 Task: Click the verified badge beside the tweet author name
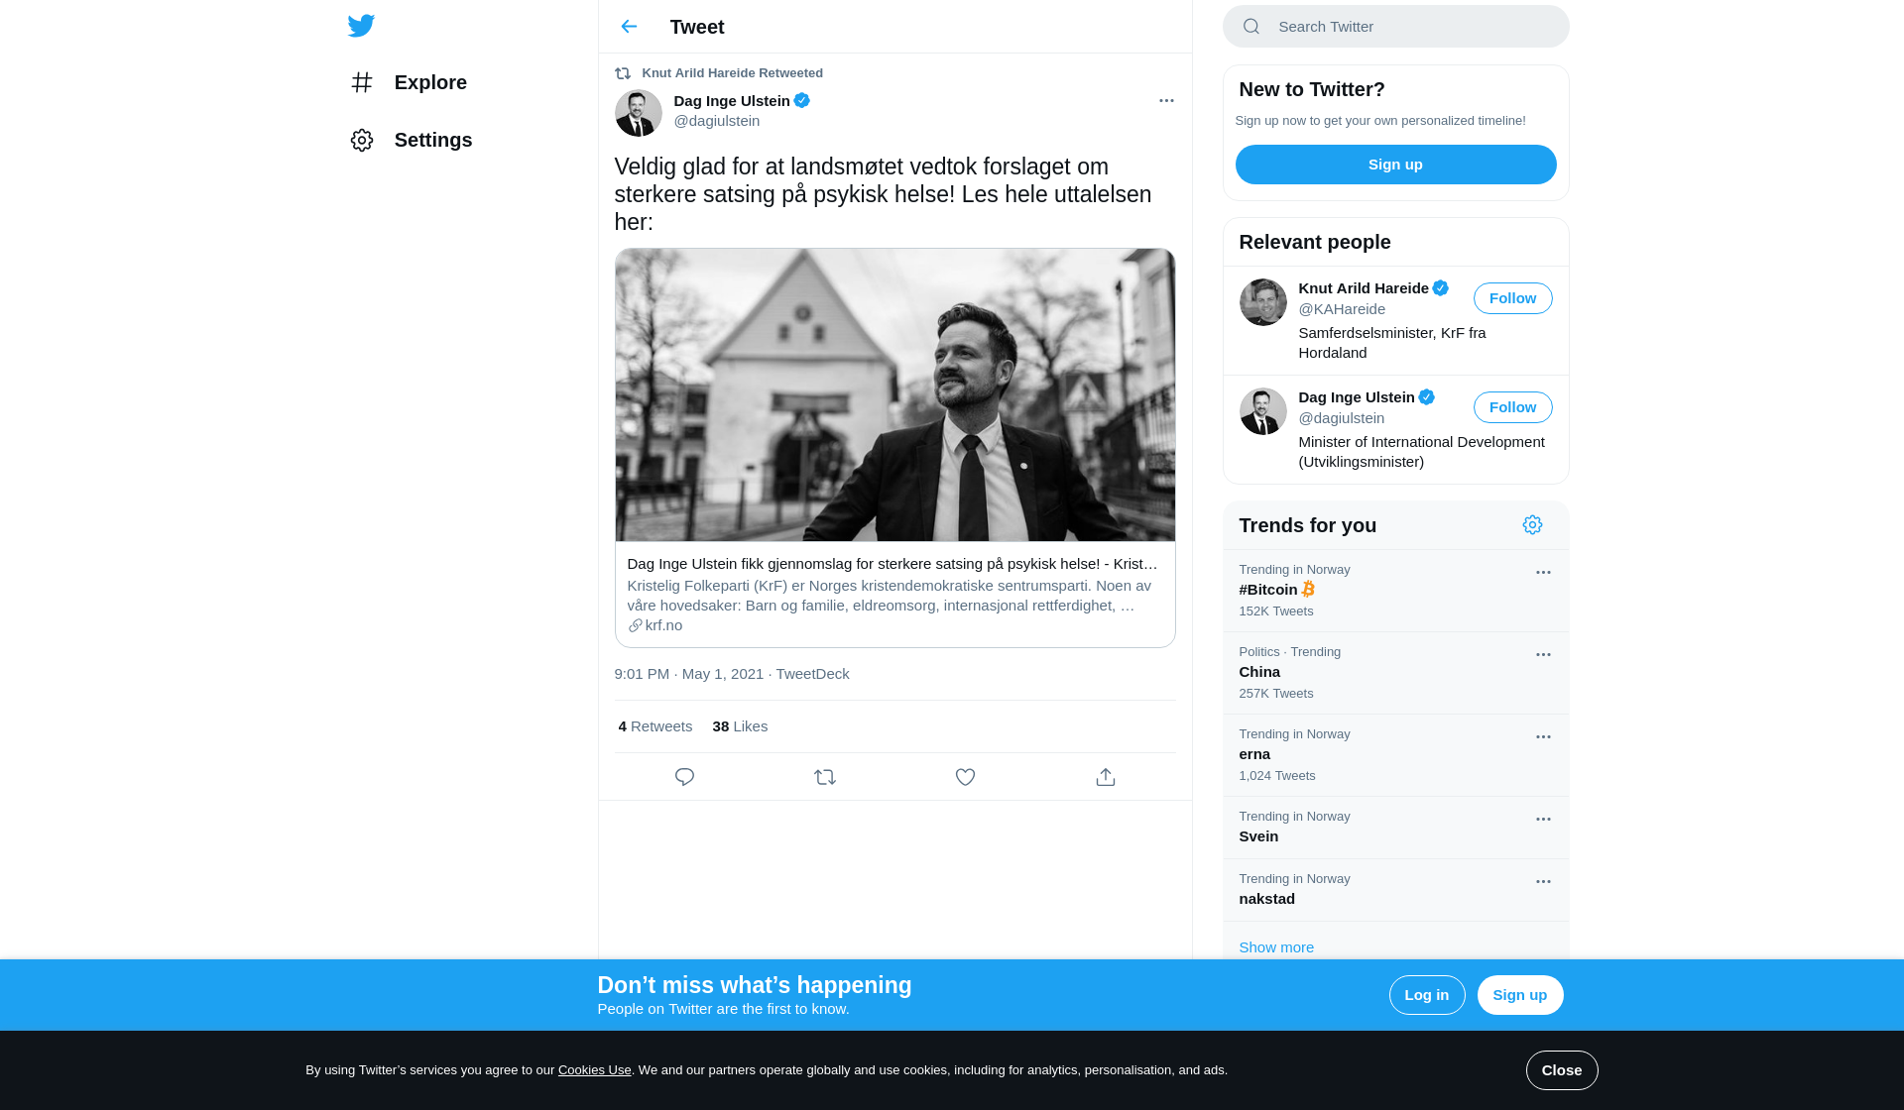(802, 100)
